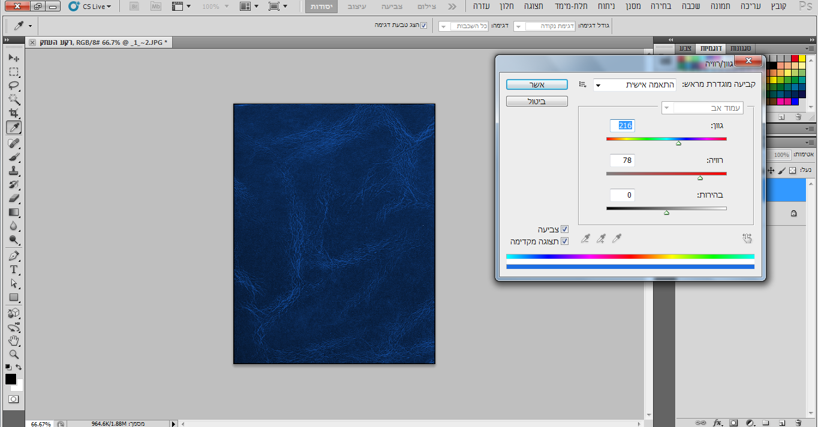Expand the CS Live dropdown
This screenshot has height=427, width=818.
pyautogui.click(x=91, y=7)
